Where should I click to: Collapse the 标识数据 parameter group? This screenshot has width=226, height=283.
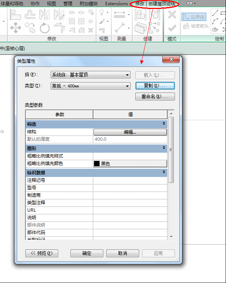(x=163, y=172)
